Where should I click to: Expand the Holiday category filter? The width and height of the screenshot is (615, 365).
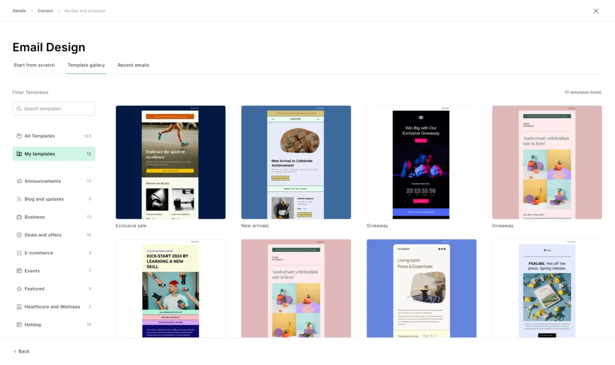(x=33, y=324)
